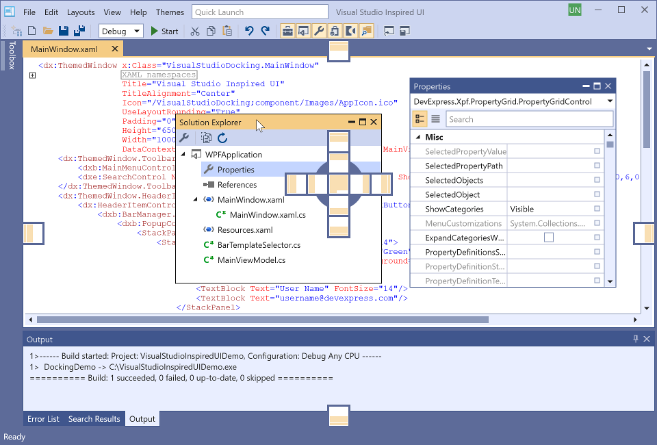Toggle the Search Results folder-magnifier icon
The height and width of the screenshot is (445, 657).
tap(366, 31)
